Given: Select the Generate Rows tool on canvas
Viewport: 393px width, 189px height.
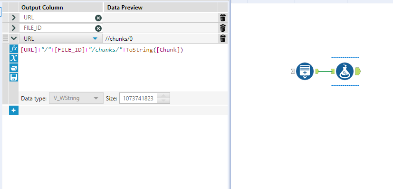Looking at the screenshot, I should coord(305,72).
